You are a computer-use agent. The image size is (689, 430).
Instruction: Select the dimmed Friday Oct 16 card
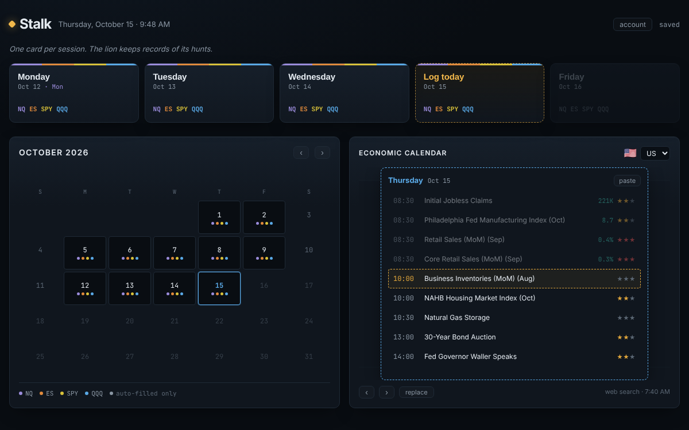point(615,93)
